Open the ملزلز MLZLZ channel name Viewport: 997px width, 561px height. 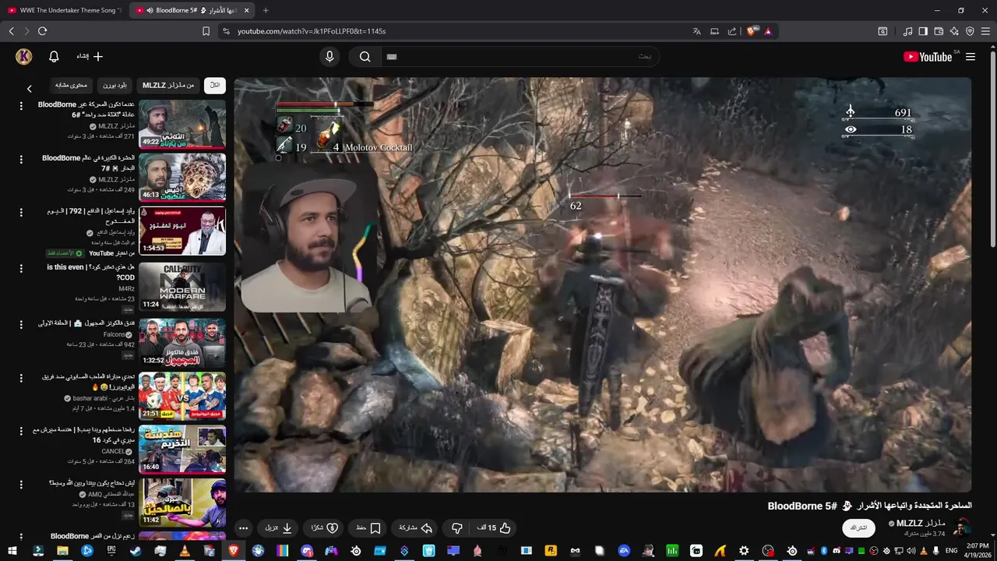[921, 524]
